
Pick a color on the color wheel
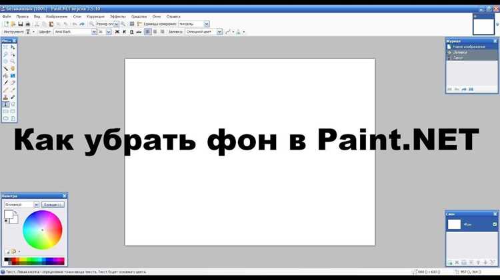[42, 229]
